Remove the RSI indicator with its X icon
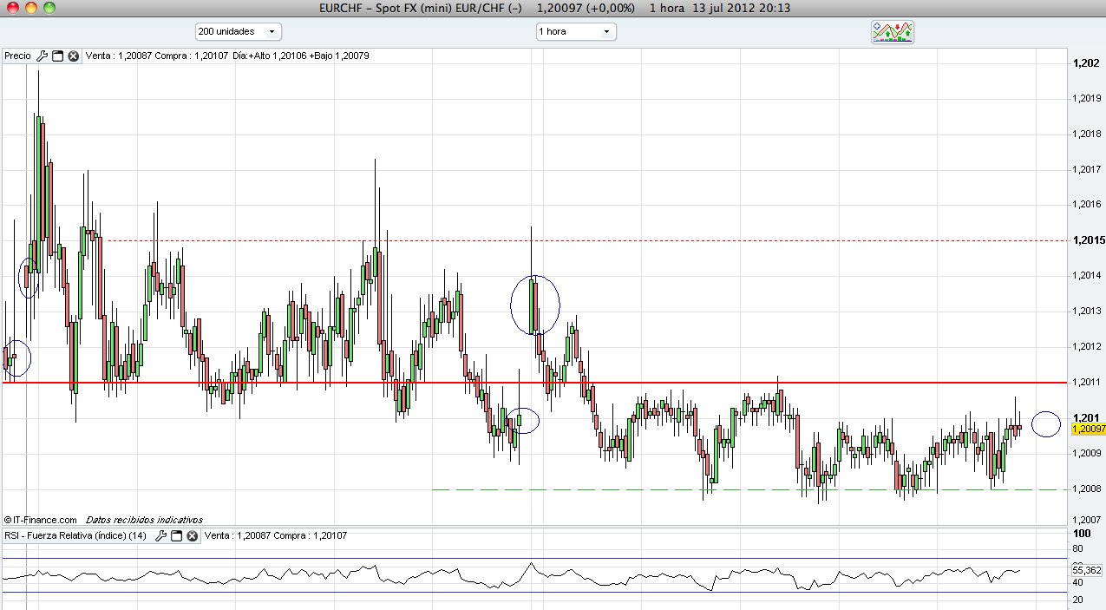Image resolution: width=1106 pixels, height=610 pixels. pyautogui.click(x=193, y=536)
